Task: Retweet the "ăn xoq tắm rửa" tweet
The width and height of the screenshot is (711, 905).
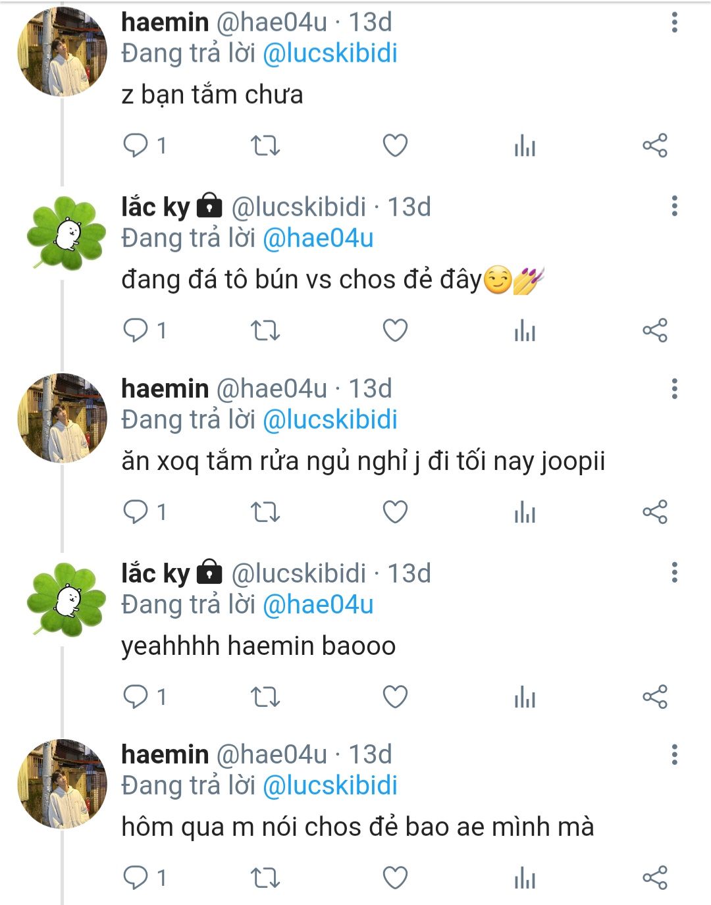Action: click(265, 512)
